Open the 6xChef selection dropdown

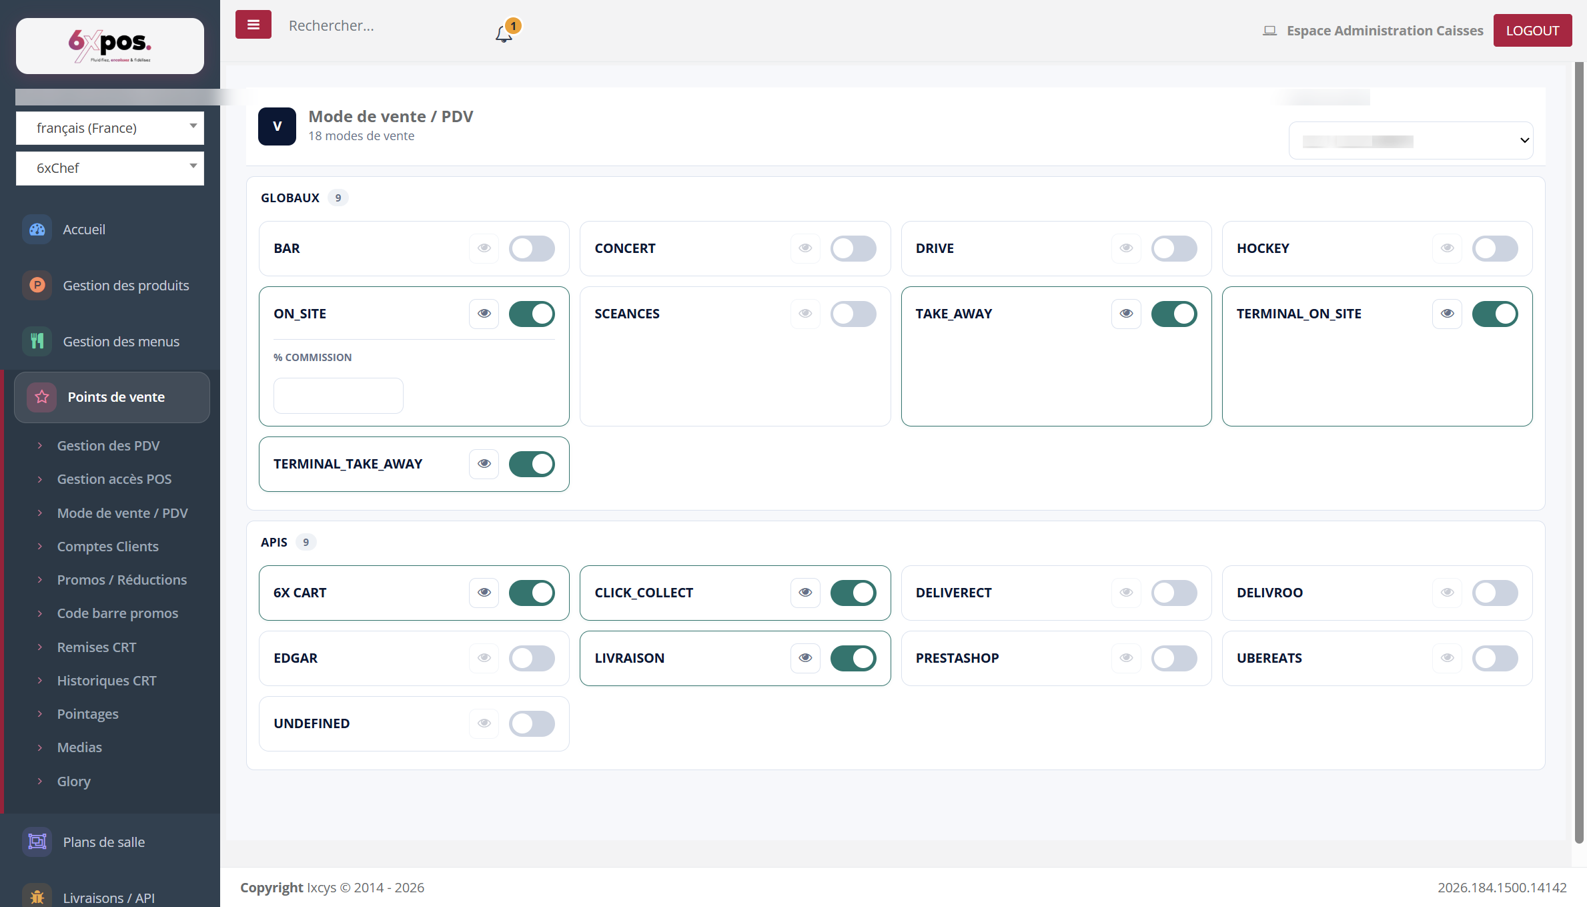pyautogui.click(x=110, y=168)
